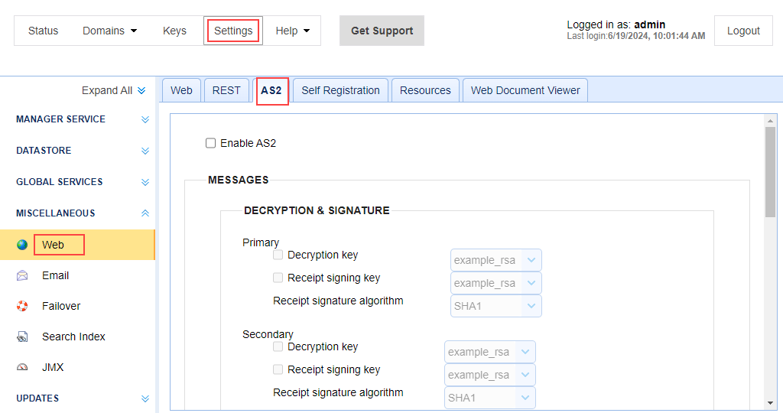Click the Get Support button

[x=382, y=31]
